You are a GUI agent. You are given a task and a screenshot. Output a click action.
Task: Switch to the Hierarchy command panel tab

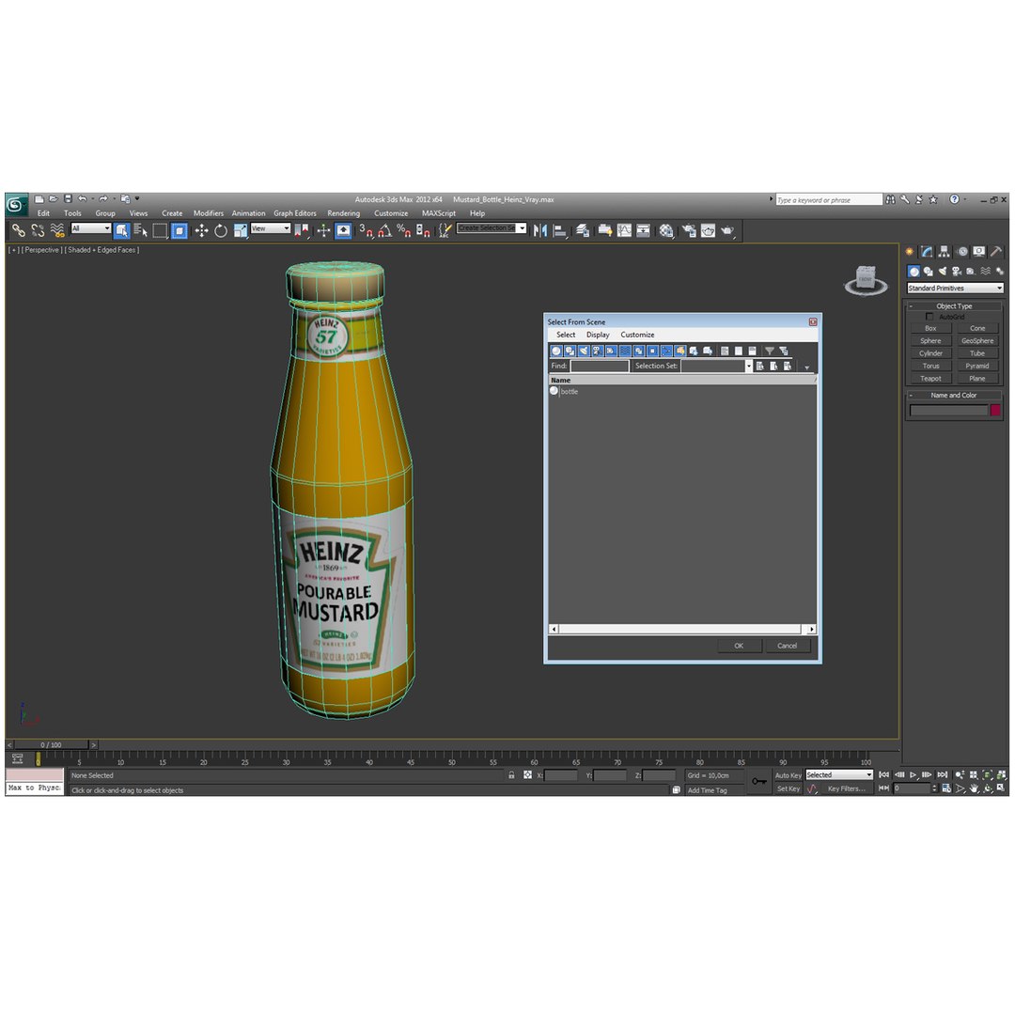pos(945,252)
